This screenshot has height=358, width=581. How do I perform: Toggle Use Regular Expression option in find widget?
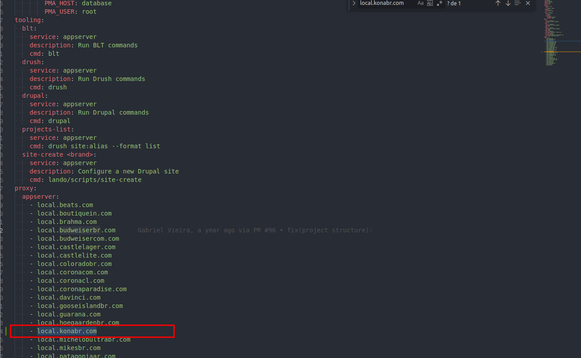440,3
